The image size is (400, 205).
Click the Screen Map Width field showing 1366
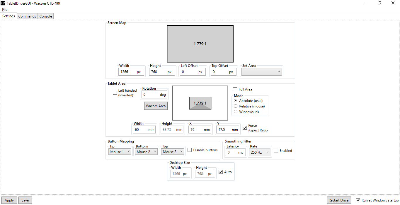coord(131,72)
